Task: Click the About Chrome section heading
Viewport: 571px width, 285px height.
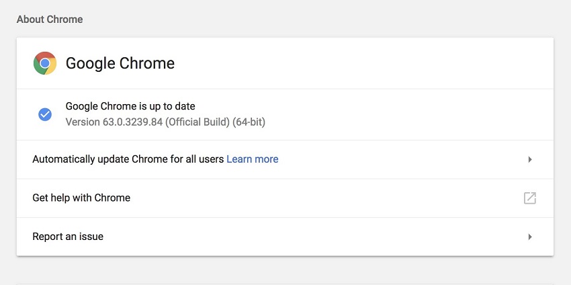Action: click(x=50, y=19)
